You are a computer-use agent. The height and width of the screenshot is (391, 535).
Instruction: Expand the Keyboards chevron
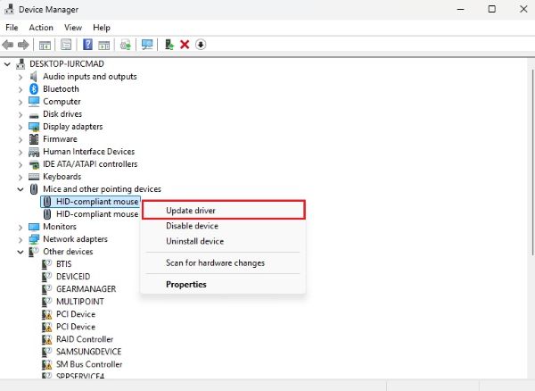[x=21, y=177]
